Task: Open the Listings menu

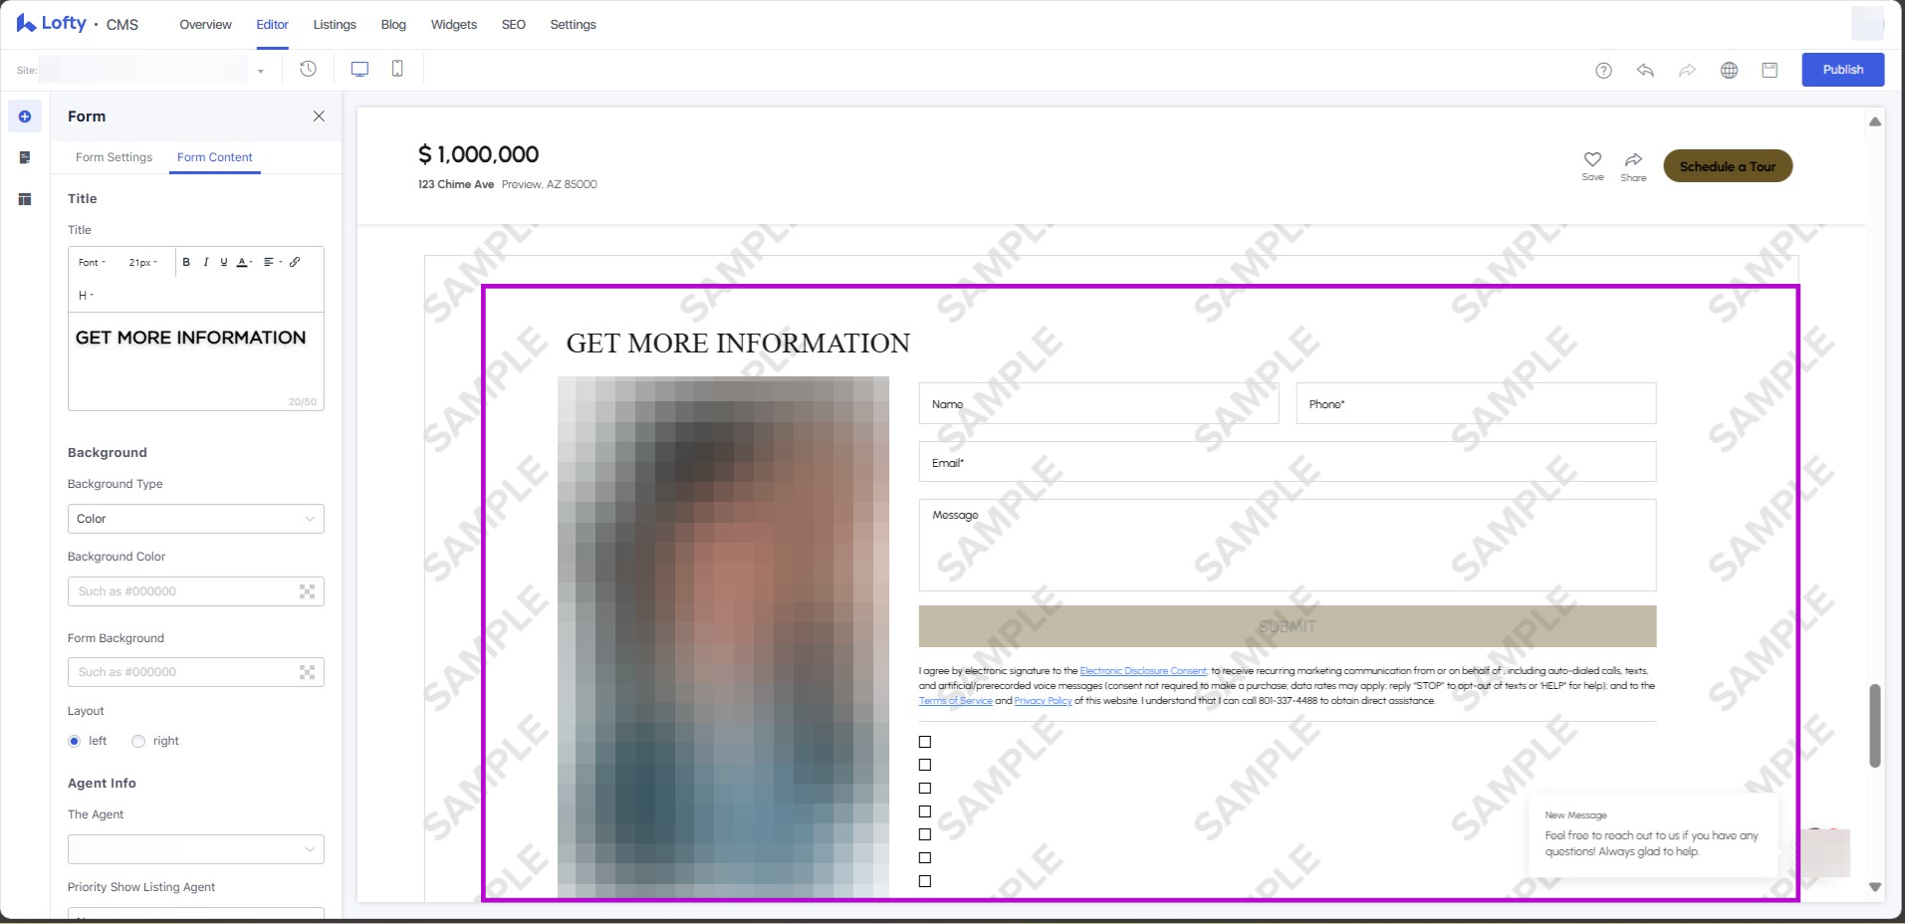Action: pyautogui.click(x=334, y=25)
